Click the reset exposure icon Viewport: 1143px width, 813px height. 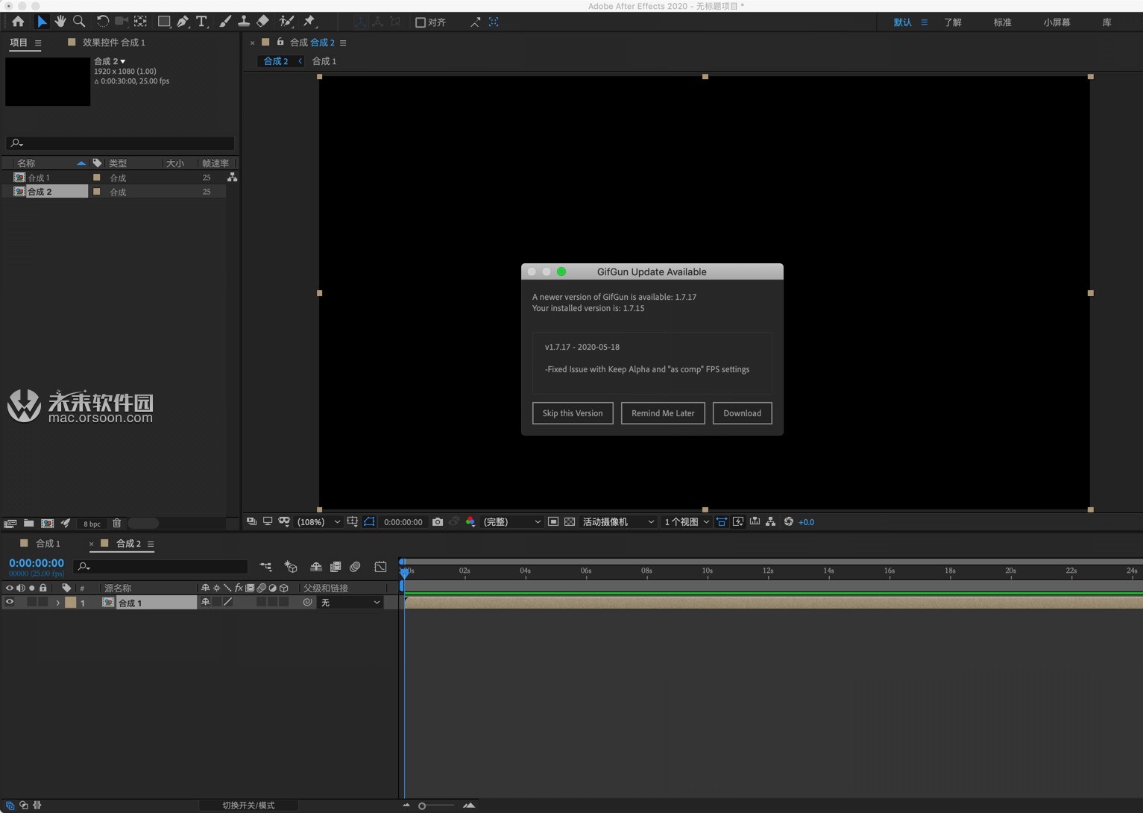coord(788,522)
